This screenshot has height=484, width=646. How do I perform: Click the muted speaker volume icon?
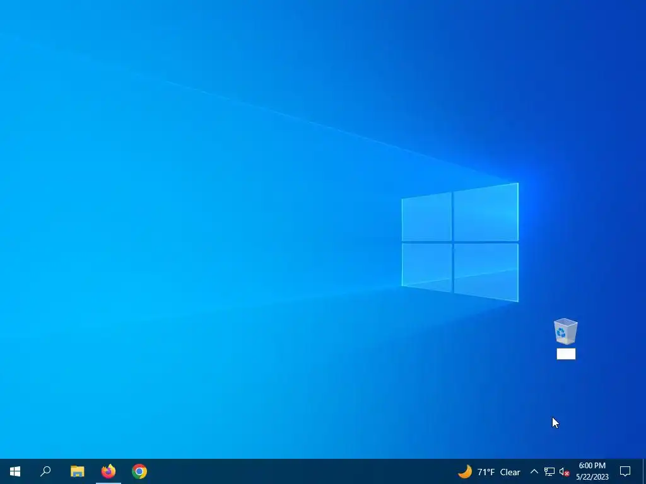pyautogui.click(x=565, y=472)
